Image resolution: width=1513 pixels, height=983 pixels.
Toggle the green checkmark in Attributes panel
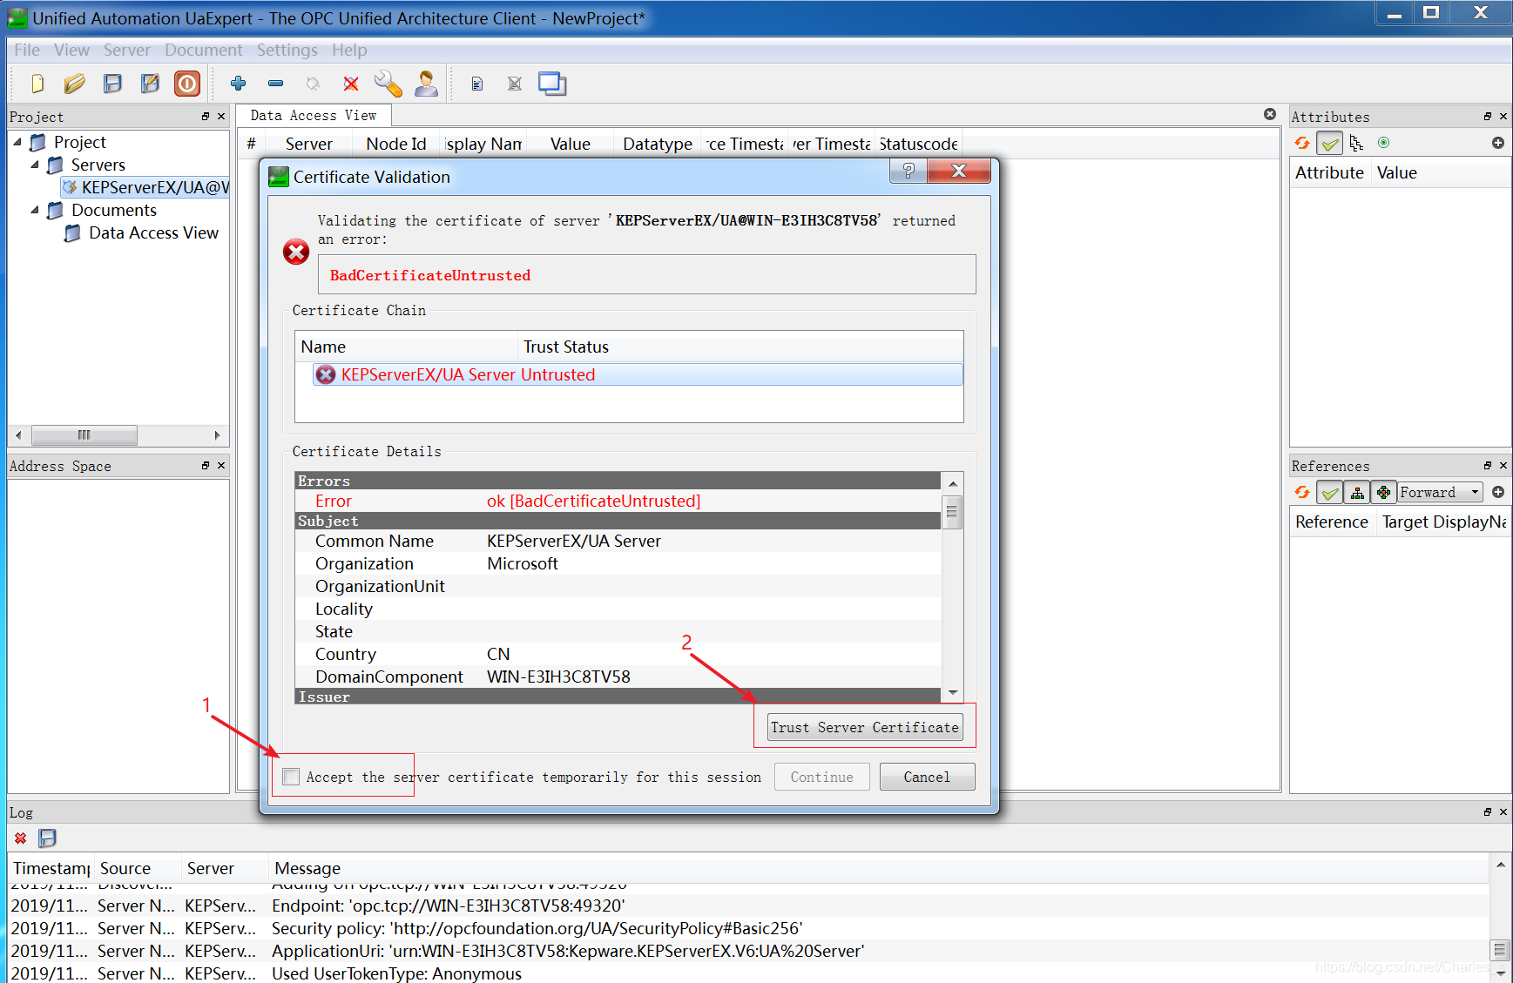[x=1329, y=143]
